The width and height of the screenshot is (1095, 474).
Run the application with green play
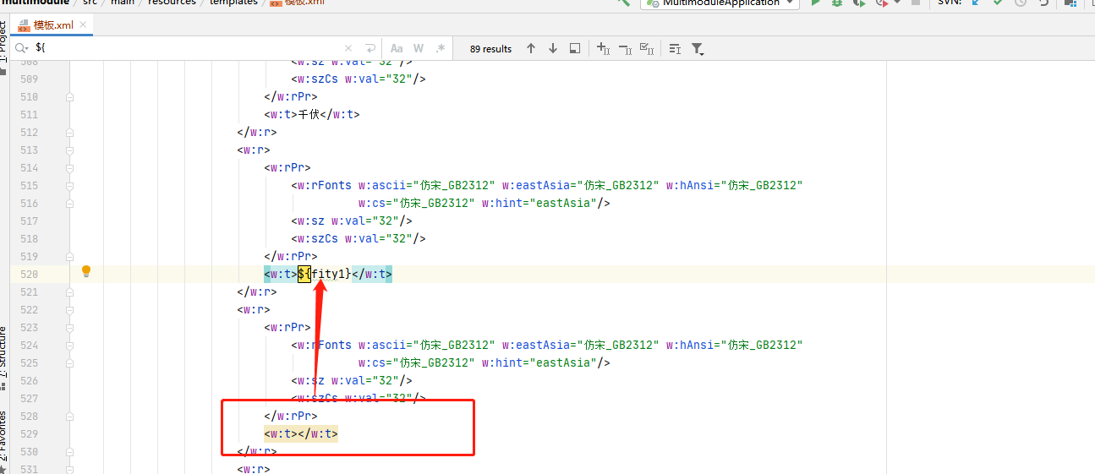click(x=816, y=3)
